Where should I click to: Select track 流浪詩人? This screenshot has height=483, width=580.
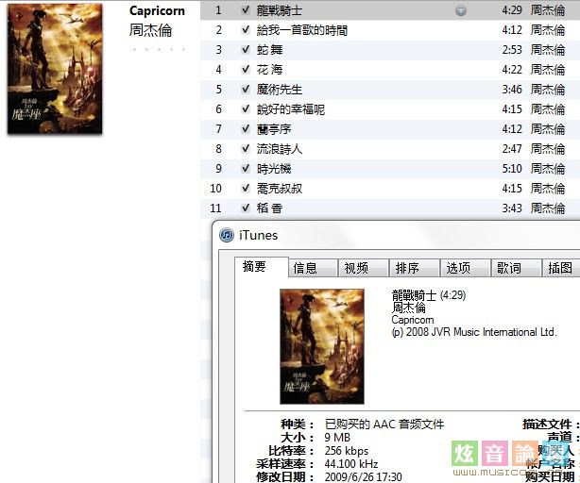point(390,149)
